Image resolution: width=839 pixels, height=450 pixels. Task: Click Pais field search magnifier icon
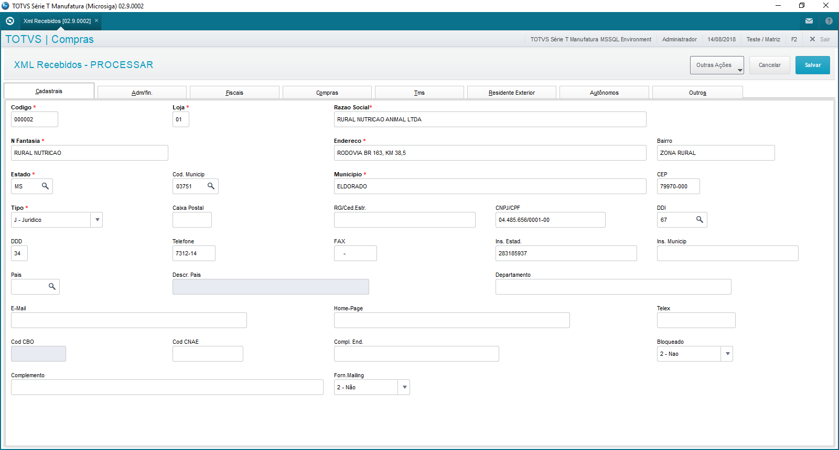click(x=52, y=287)
